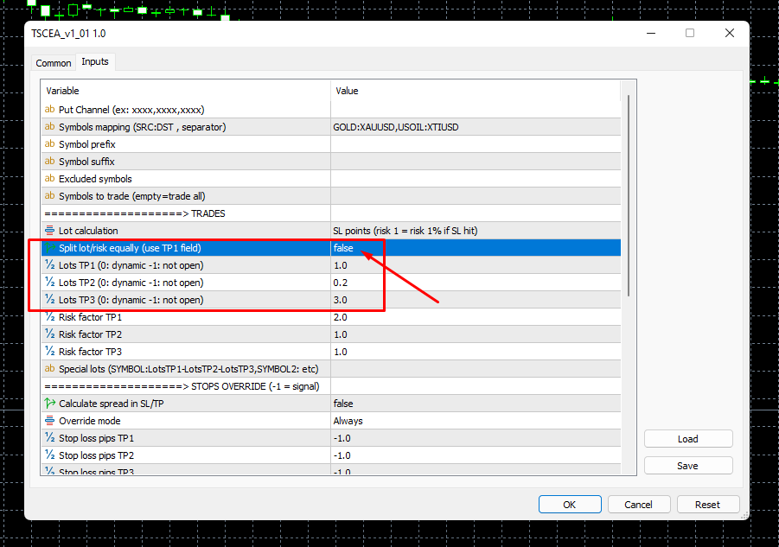Select the Override mode variable label
Viewport: 779px width, 547px height.
click(89, 421)
